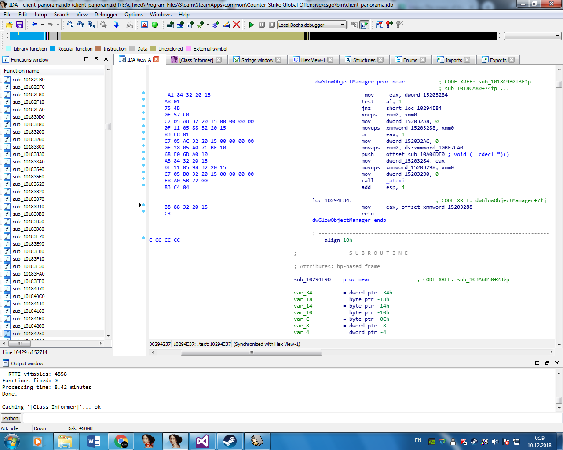The width and height of the screenshot is (563, 450).
Task: Click the Save database floppy icon
Action: pos(19,25)
